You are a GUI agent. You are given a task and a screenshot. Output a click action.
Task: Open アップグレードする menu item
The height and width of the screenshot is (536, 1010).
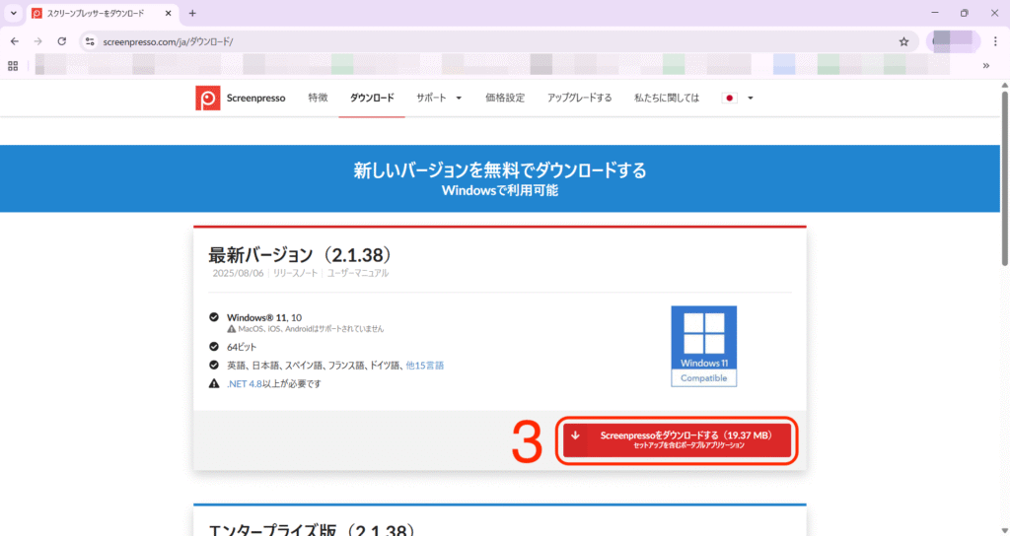[580, 98]
